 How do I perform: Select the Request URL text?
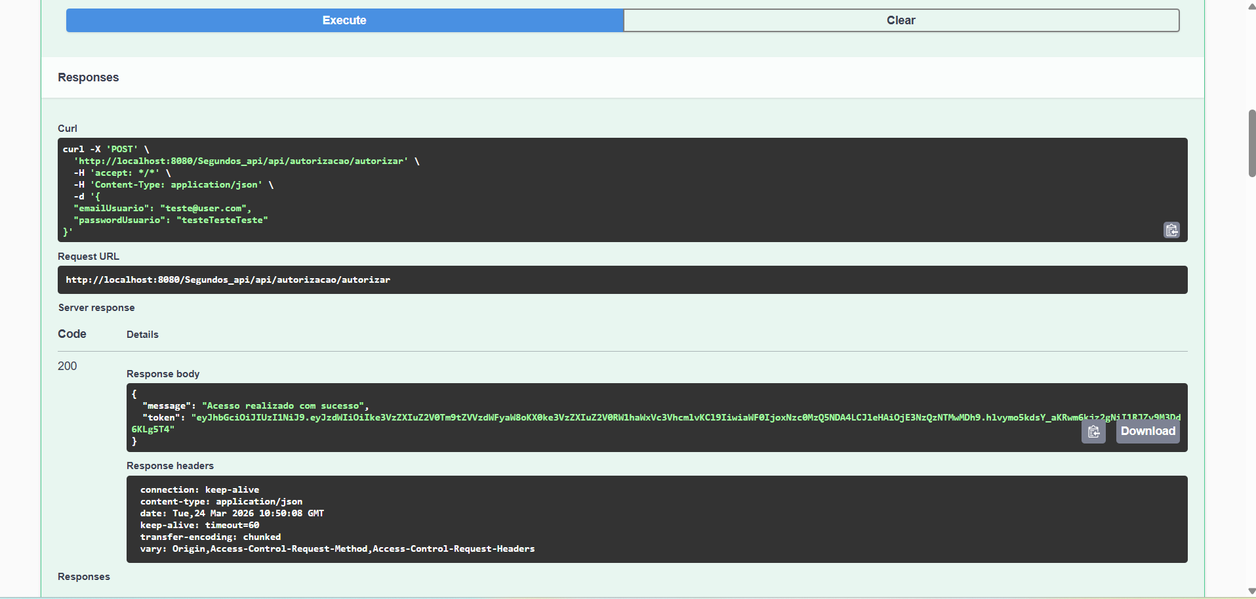(x=228, y=279)
